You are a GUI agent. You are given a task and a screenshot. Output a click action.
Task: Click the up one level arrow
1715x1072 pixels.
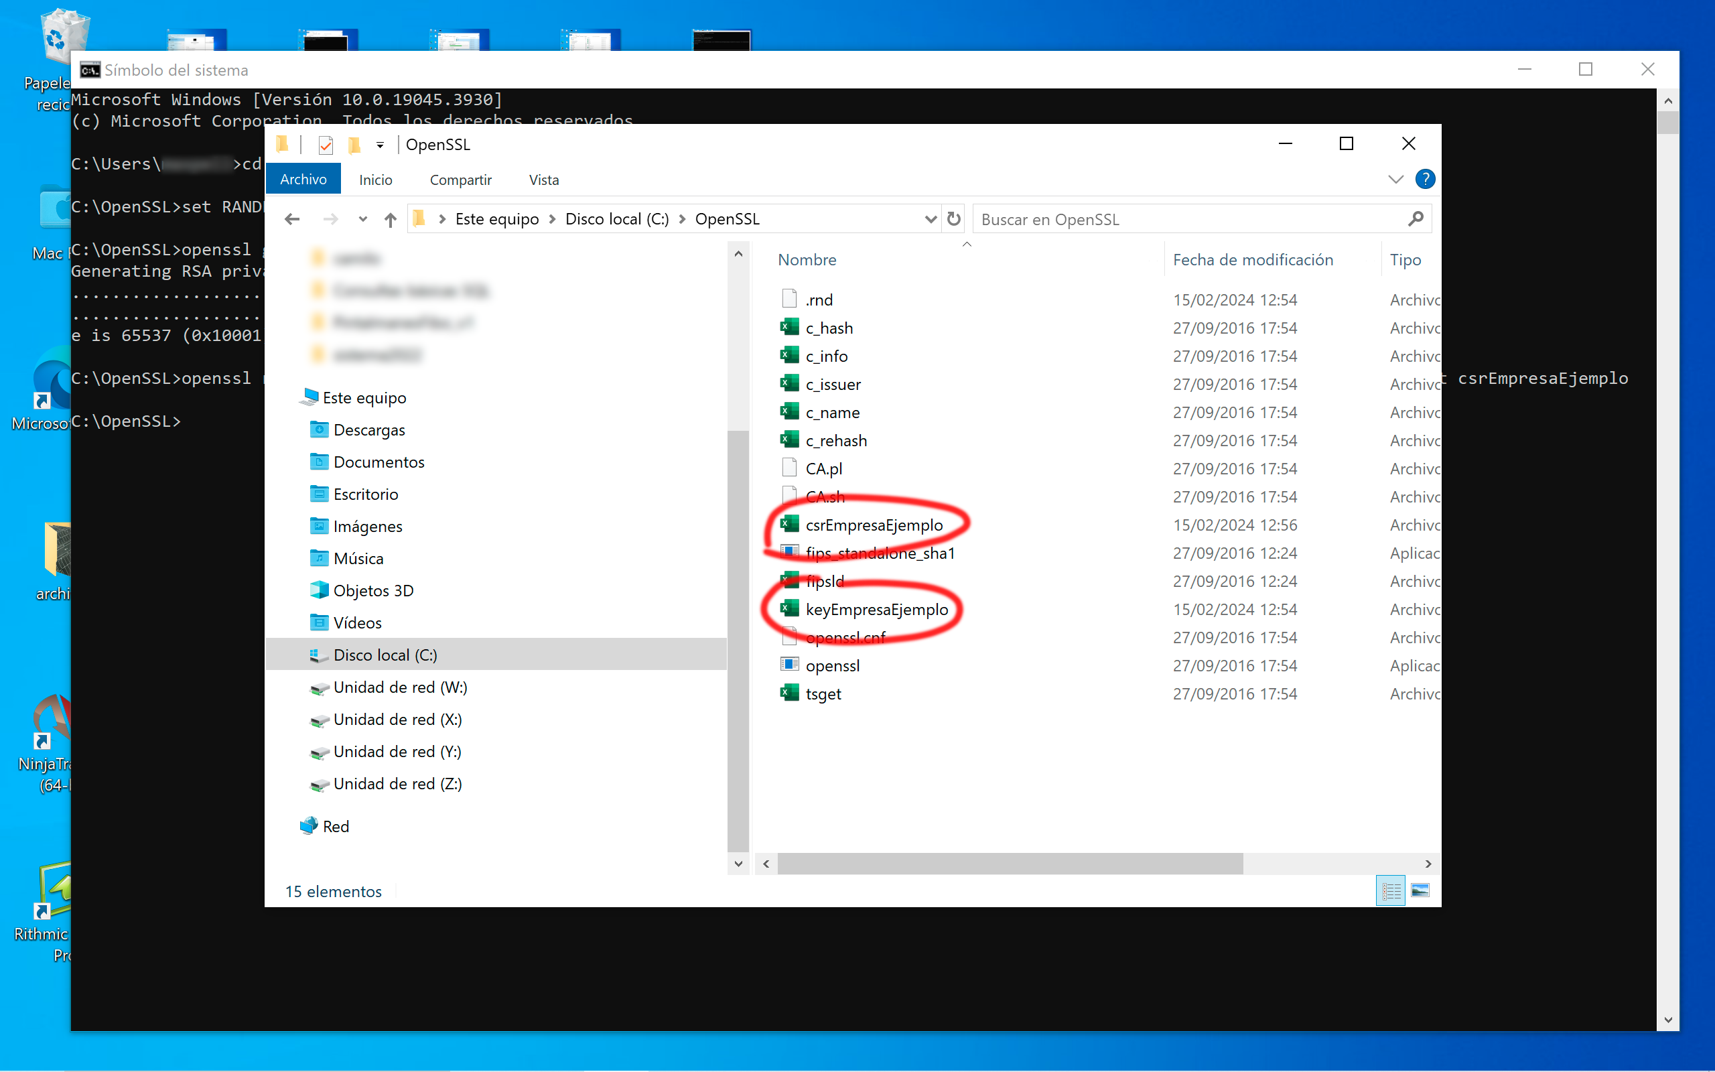391,218
